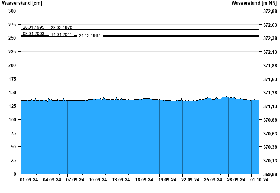Click the 125 cm axis value
The height and width of the screenshot is (193, 280).
12,106
